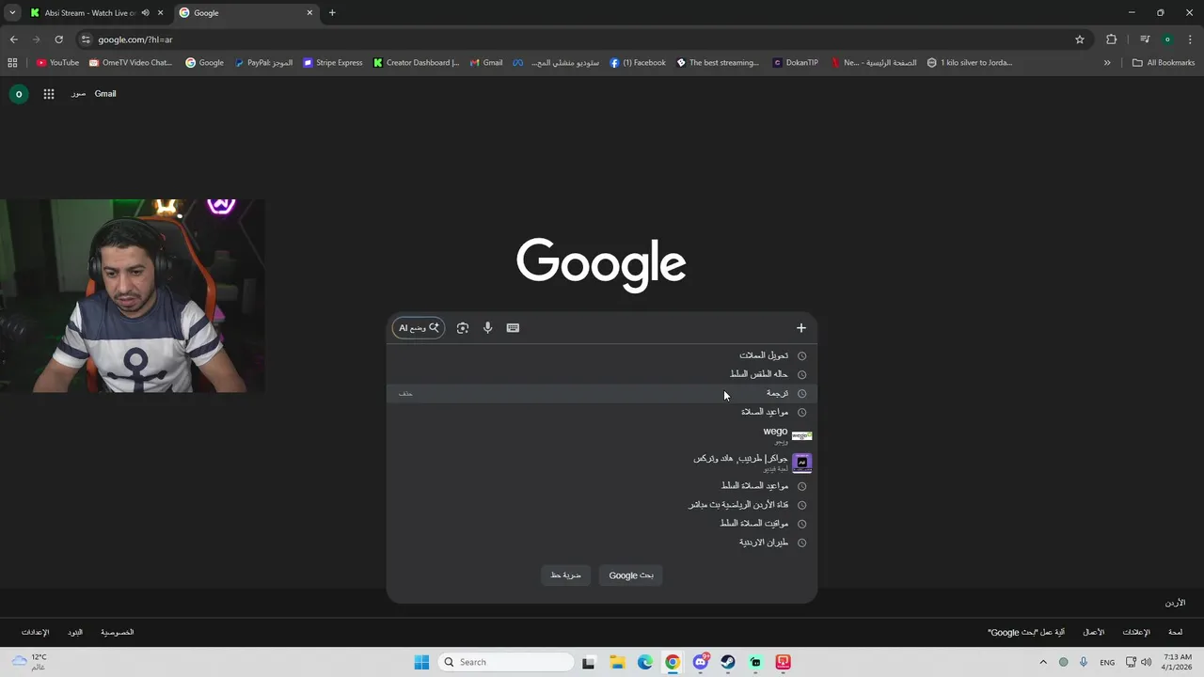The image size is (1204, 677).
Task: Open the 'صور' images link
Action: click(78, 94)
